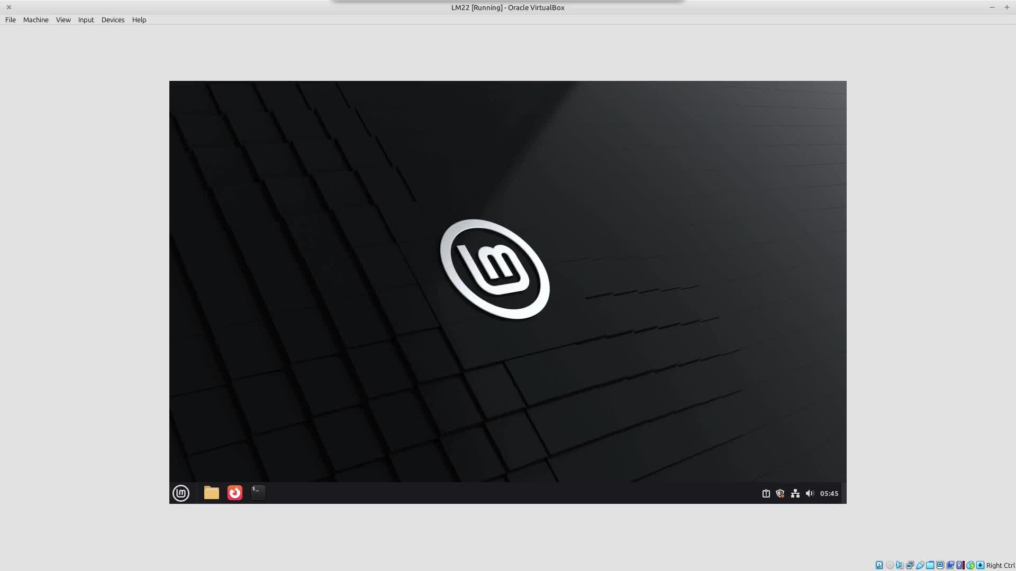Click the mouse integration status icon
The width and height of the screenshot is (1016, 571).
click(x=970, y=565)
